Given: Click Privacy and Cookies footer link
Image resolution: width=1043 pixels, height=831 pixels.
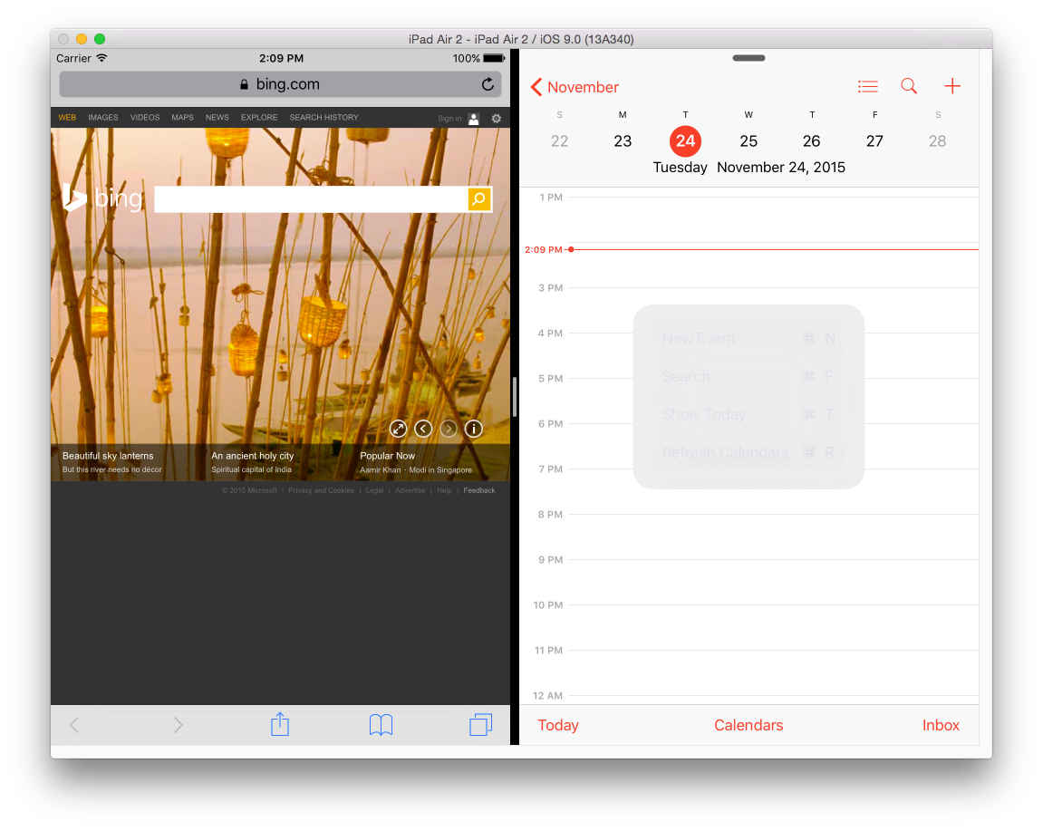Looking at the screenshot, I should click(321, 490).
